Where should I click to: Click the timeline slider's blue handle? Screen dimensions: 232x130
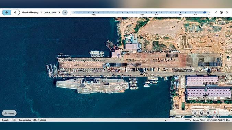click(x=205, y=12)
